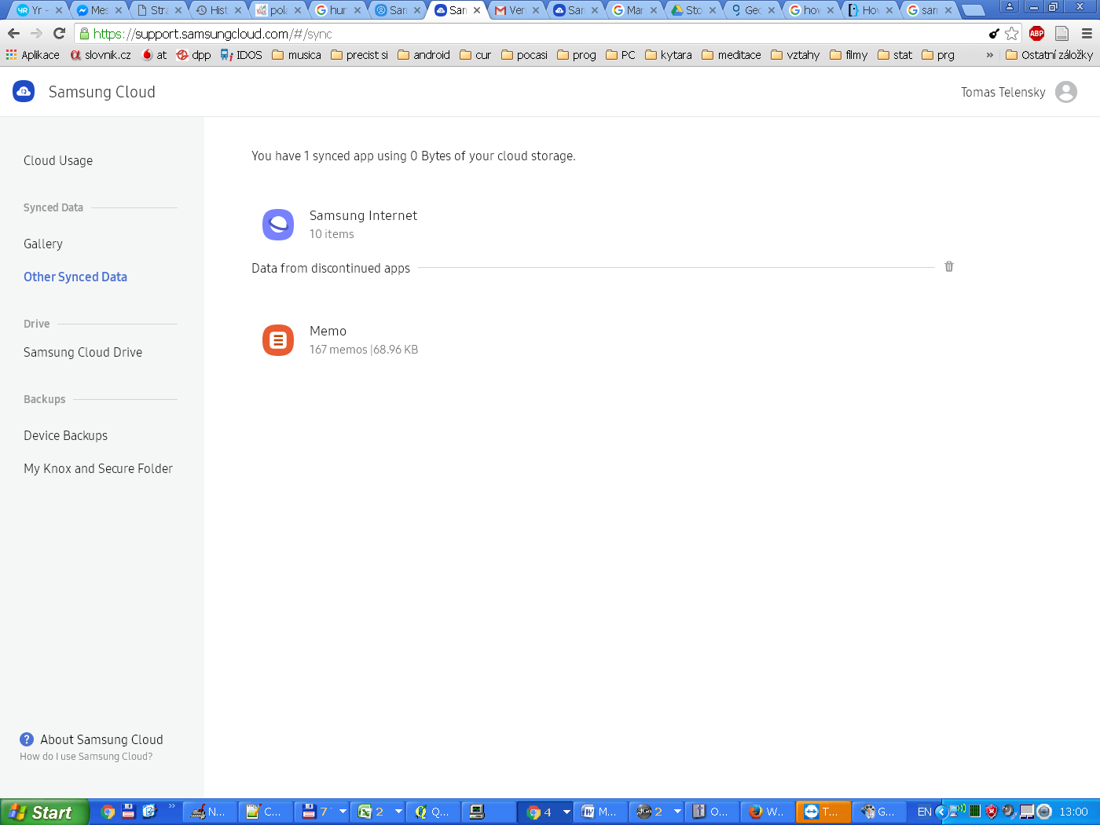
Task: Click the save disk quick launch icon
Action: (129, 812)
